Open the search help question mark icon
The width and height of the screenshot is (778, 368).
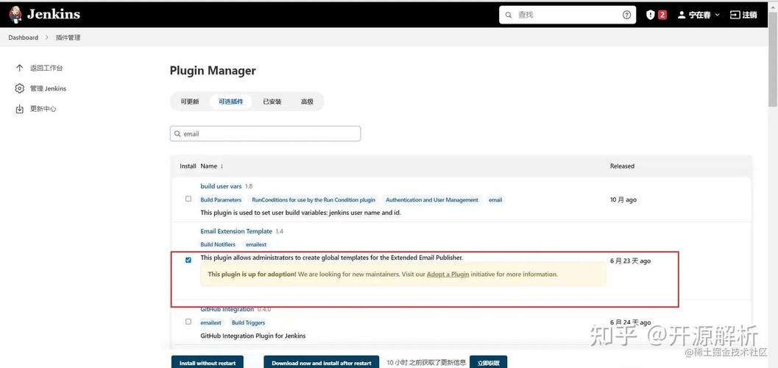tap(626, 15)
